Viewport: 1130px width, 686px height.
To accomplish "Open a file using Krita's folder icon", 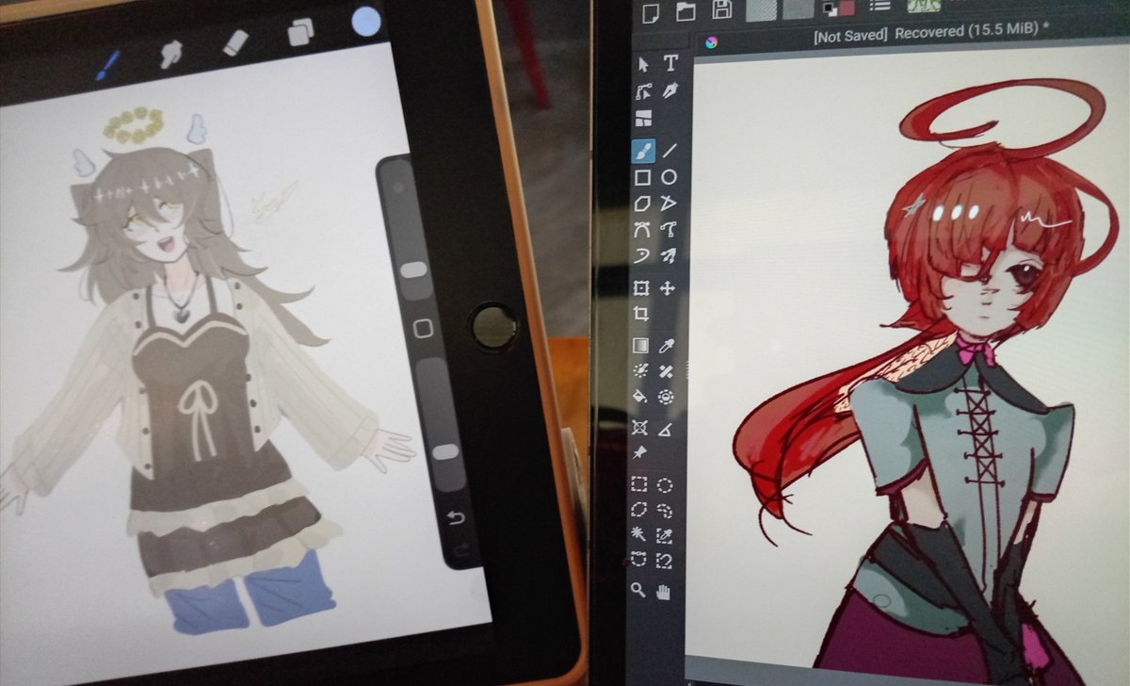I will point(686,10).
